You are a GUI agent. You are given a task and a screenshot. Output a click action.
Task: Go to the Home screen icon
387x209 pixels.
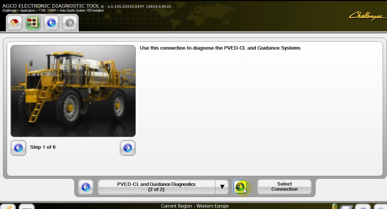pyautogui.click(x=14, y=23)
